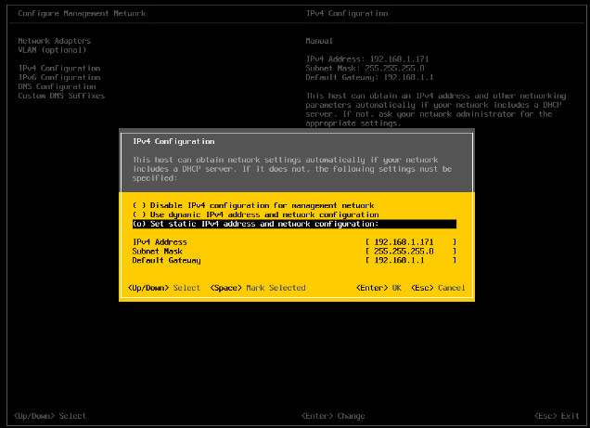The width and height of the screenshot is (590, 428).
Task: Click <Esc> Exit in bottom bar
Action: [x=557, y=416]
